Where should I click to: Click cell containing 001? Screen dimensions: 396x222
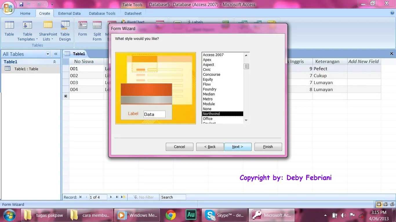pos(87,69)
